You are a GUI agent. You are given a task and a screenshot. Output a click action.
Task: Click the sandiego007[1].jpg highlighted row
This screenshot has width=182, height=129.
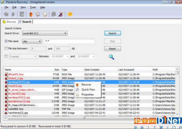[x=89, y=82]
